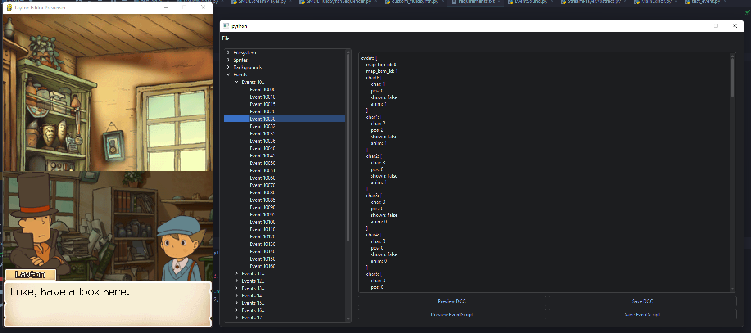Select Event 10000 in the tree
The image size is (751, 333).
click(x=263, y=90)
